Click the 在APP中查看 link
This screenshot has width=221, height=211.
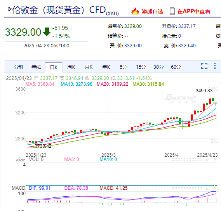(x=194, y=11)
